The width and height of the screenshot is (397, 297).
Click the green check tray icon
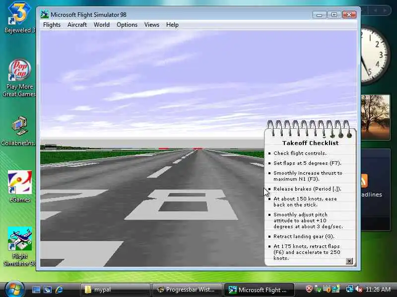pos(318,289)
